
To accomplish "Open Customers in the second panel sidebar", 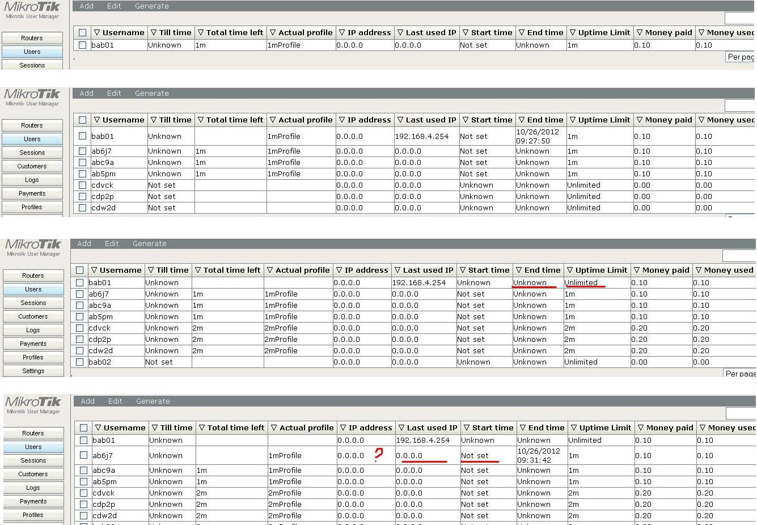I will (x=32, y=166).
